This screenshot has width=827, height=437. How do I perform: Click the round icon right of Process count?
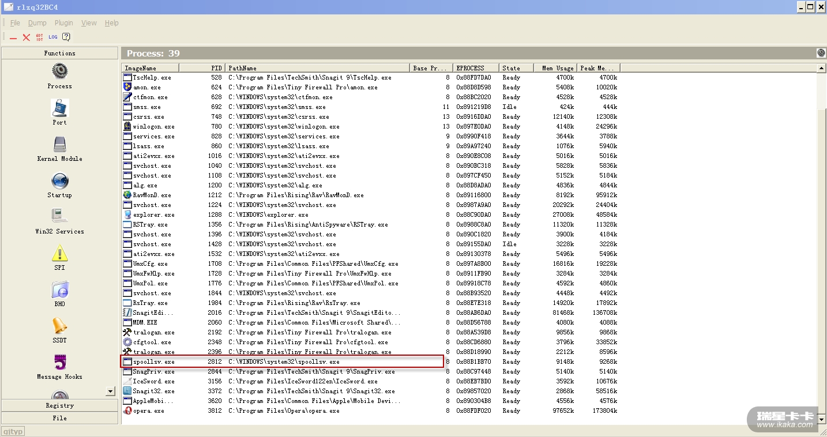[x=821, y=53]
